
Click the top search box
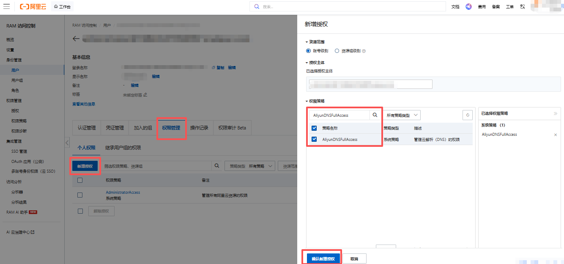pyautogui.click(x=348, y=6)
